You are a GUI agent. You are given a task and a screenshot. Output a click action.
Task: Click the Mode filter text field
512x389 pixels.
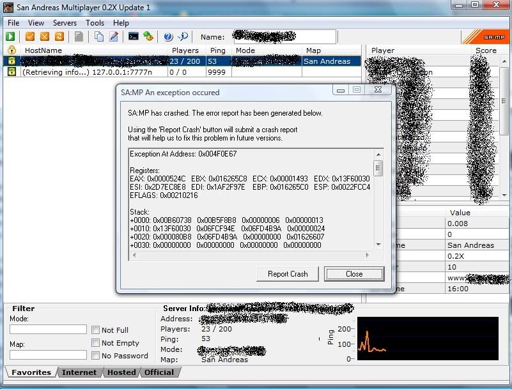[49, 330]
